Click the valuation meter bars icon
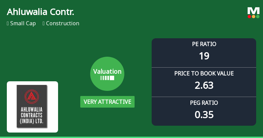263x138 pixels. [x=107, y=78]
